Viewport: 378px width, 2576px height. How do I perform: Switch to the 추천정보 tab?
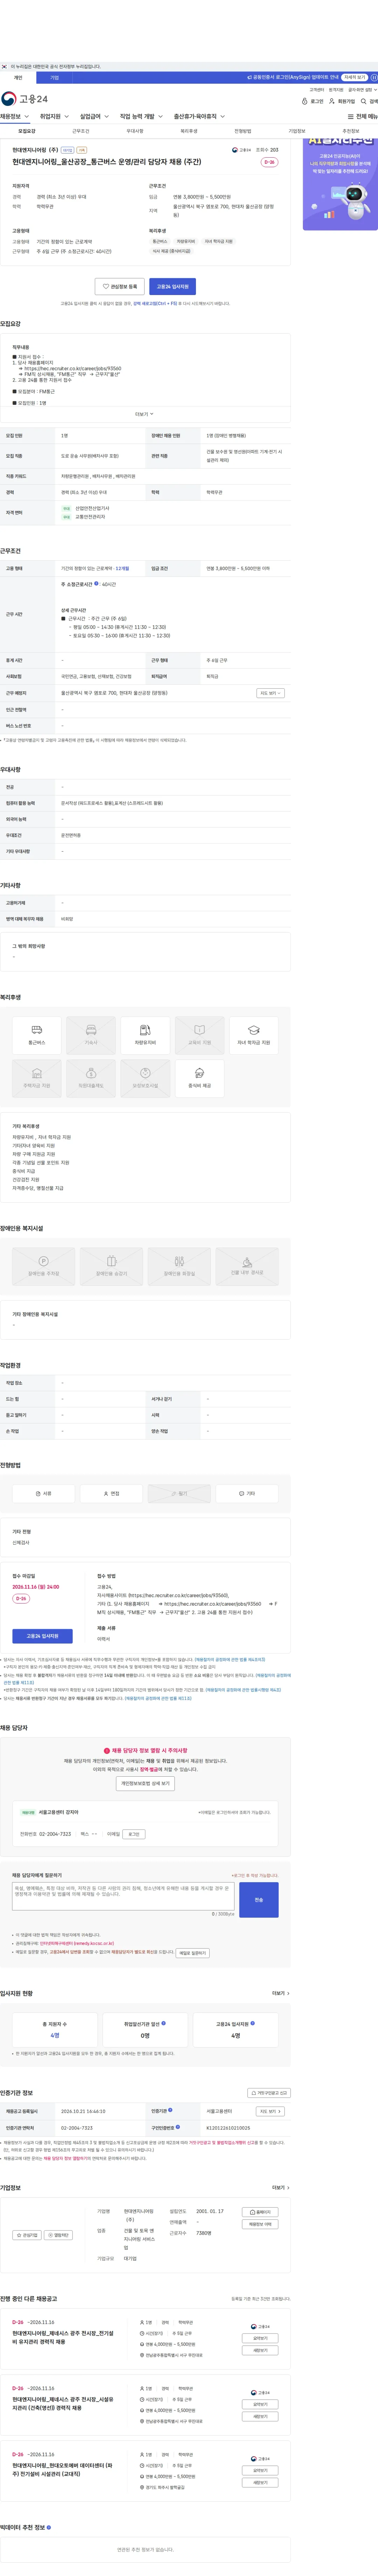pyautogui.click(x=351, y=131)
